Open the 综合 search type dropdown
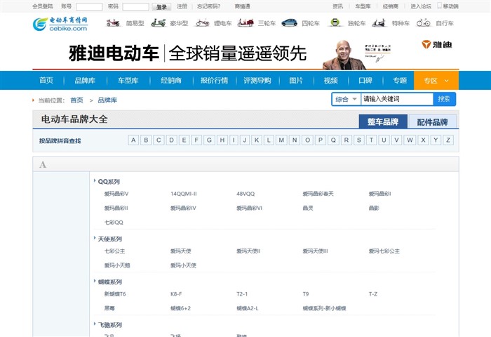Screen dimensions: 491x337 [346, 99]
